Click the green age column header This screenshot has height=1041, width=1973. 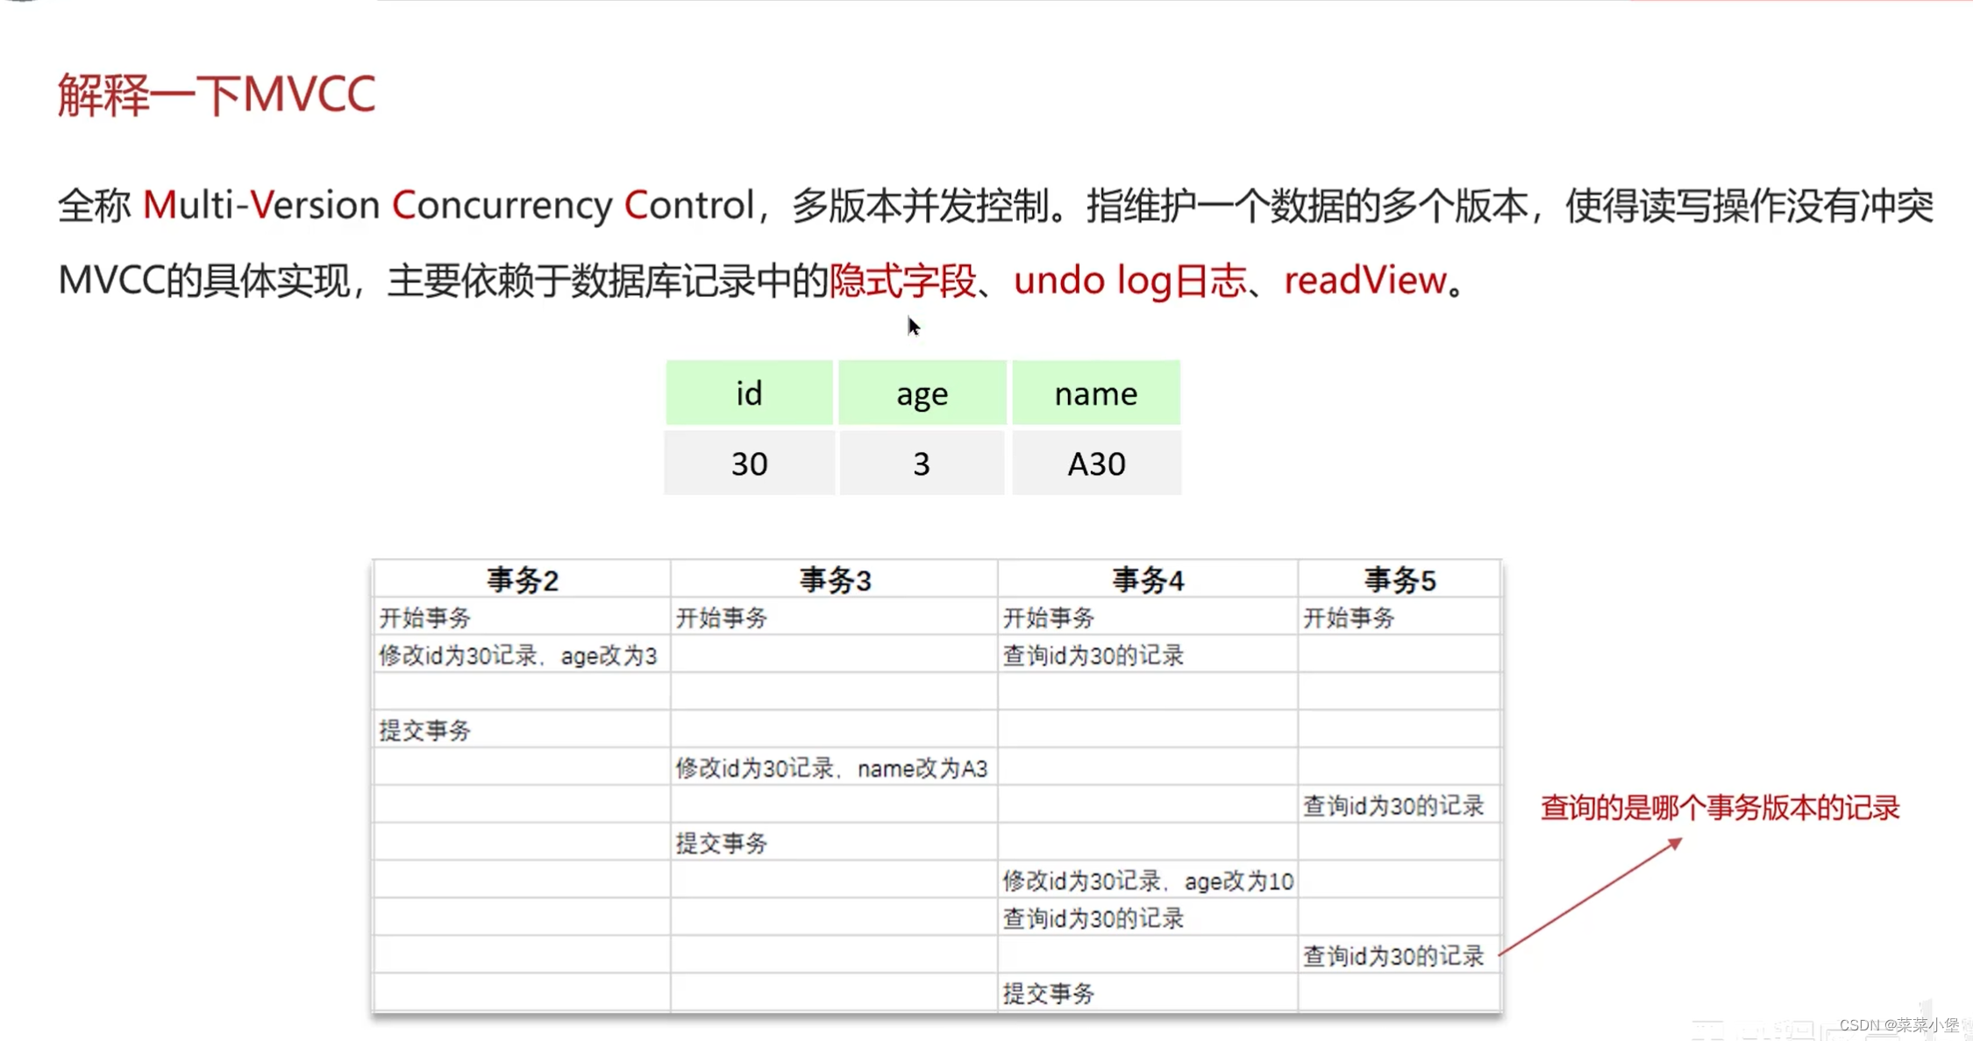pos(922,393)
